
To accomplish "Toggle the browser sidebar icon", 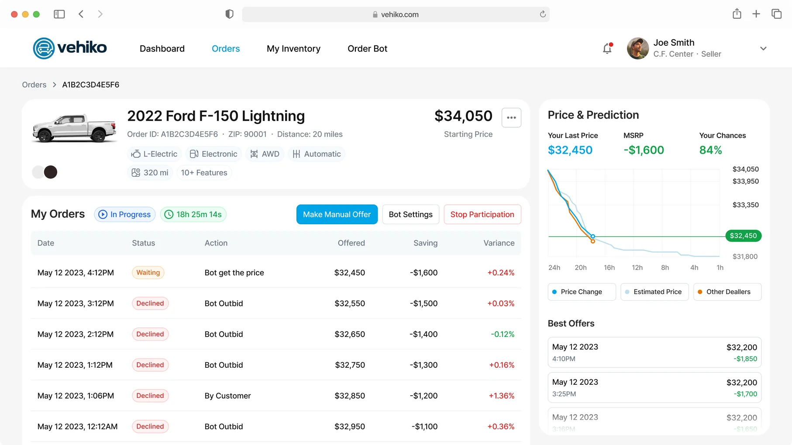I will [x=59, y=14].
